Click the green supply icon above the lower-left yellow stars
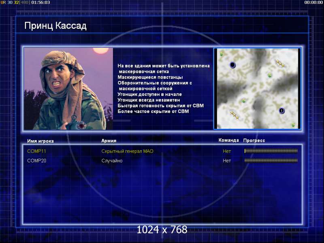This screenshot has width=324, height=243. click(244, 100)
